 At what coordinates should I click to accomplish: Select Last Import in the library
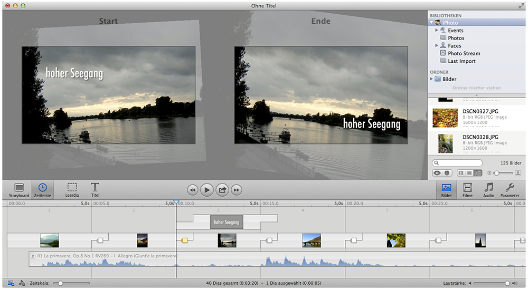tap(461, 61)
